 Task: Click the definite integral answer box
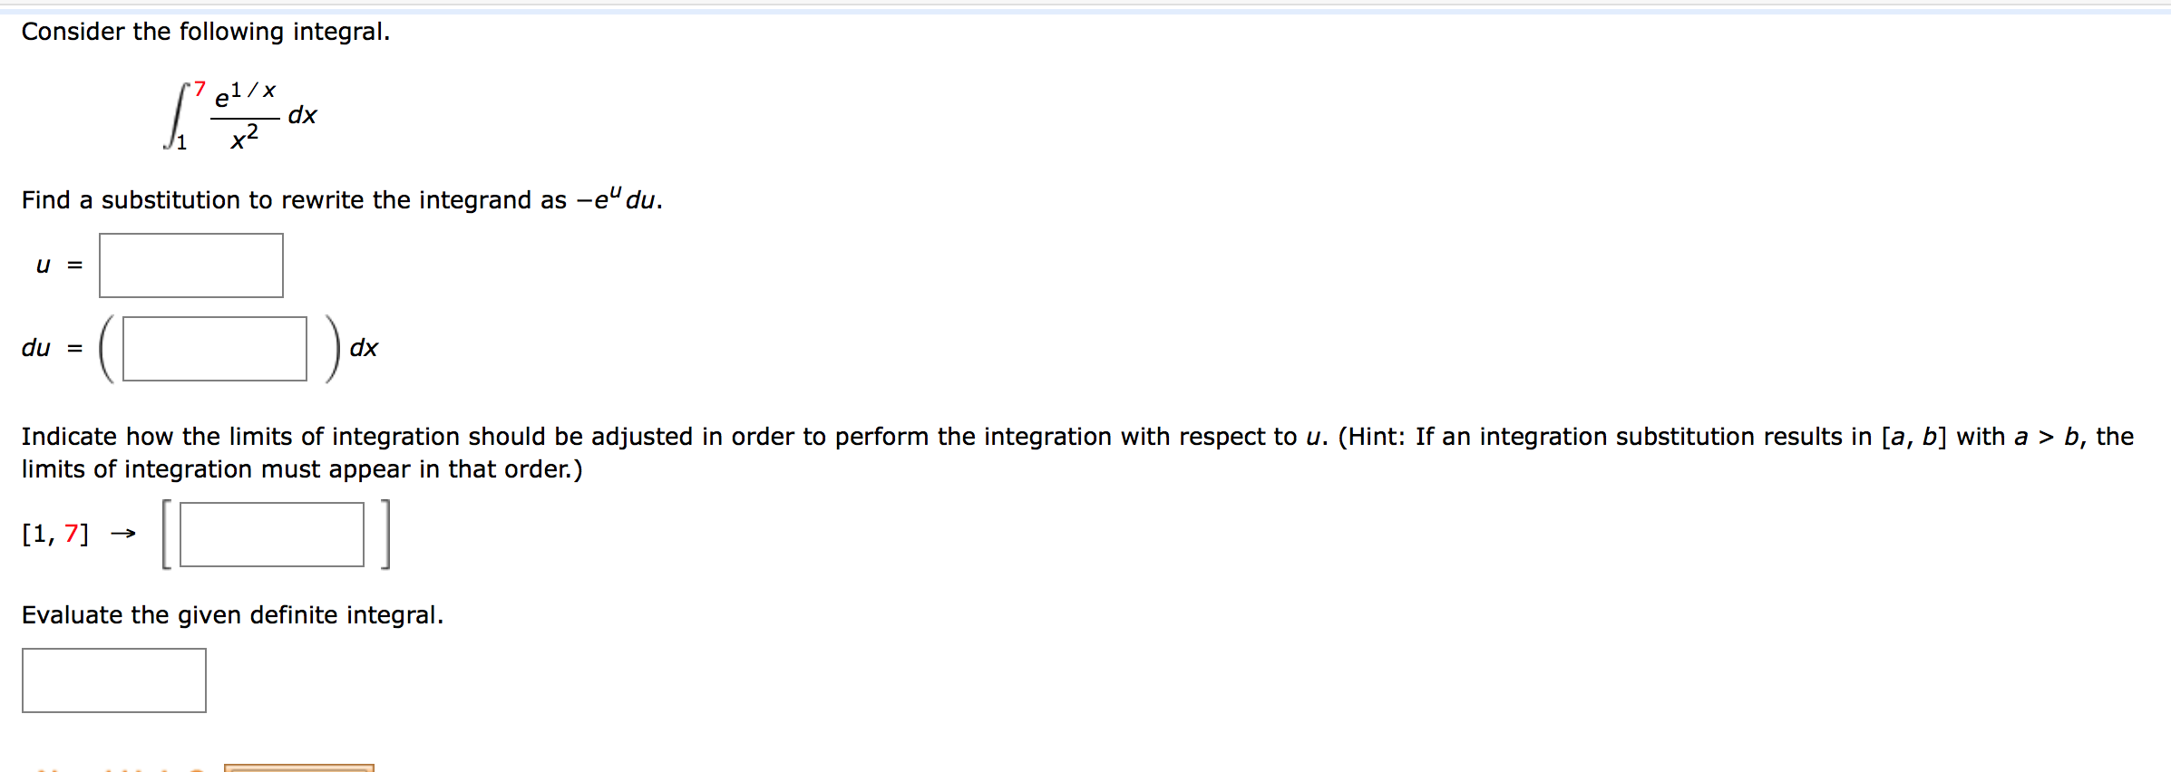pos(113,680)
